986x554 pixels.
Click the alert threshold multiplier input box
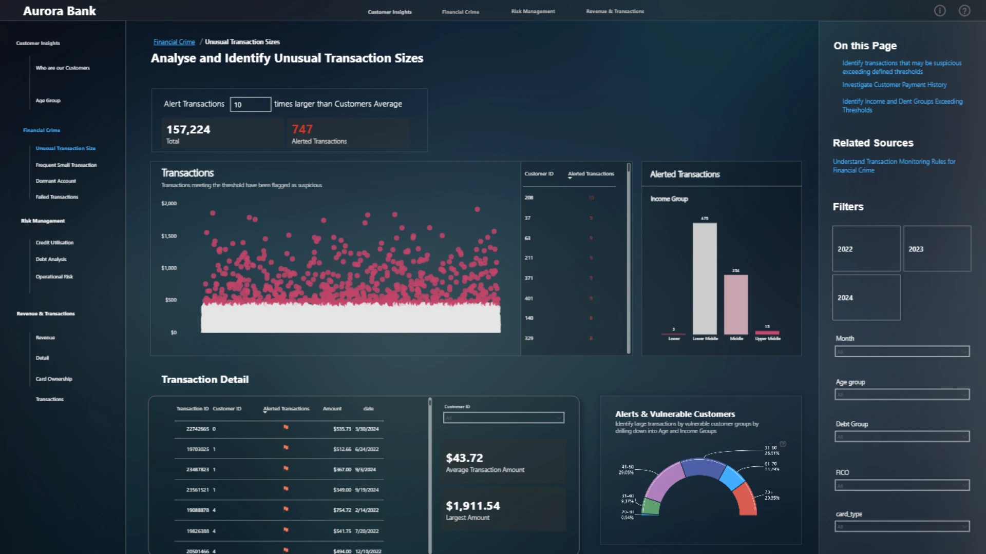tap(251, 104)
